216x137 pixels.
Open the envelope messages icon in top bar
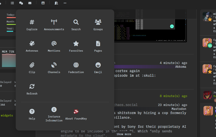click(30, 3)
